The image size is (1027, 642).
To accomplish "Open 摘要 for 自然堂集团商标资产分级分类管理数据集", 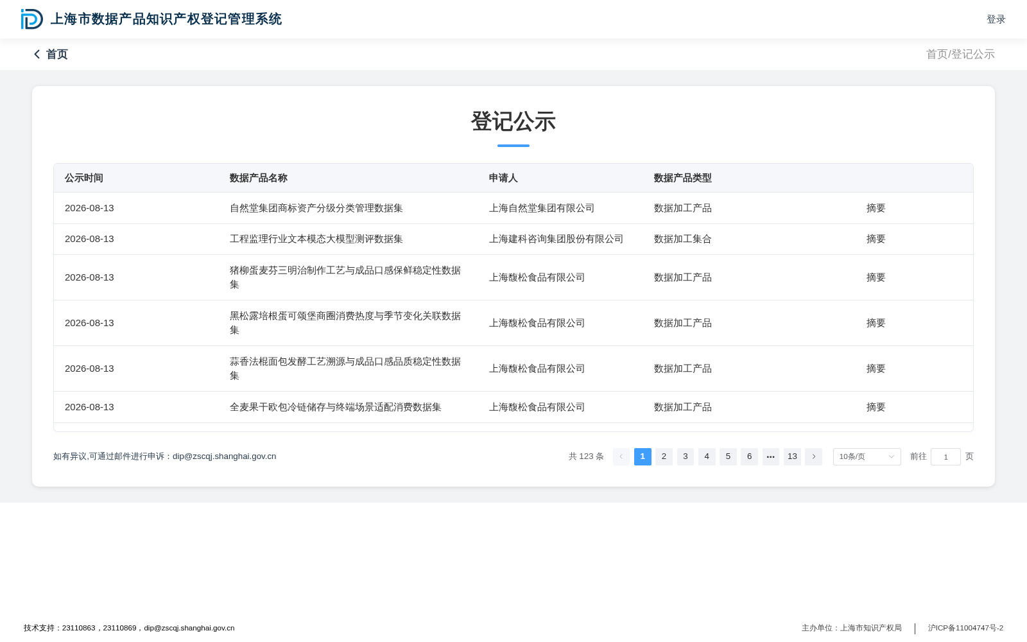I will [876, 208].
